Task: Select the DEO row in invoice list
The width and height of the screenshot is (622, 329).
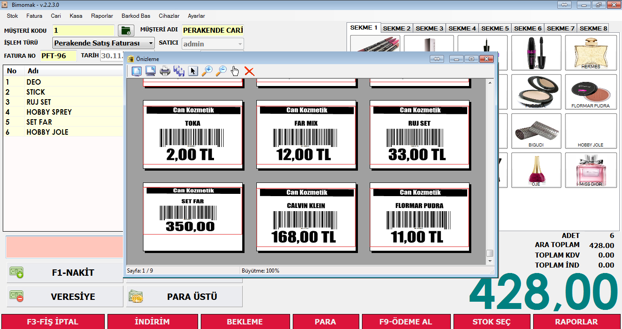Action: 64,82
